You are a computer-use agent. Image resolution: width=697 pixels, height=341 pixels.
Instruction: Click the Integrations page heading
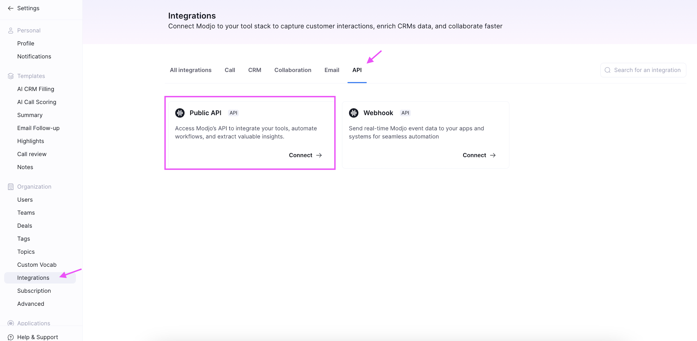click(x=192, y=16)
